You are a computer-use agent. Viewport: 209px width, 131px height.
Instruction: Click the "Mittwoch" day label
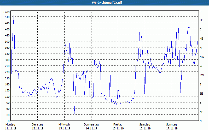pos(64,125)
